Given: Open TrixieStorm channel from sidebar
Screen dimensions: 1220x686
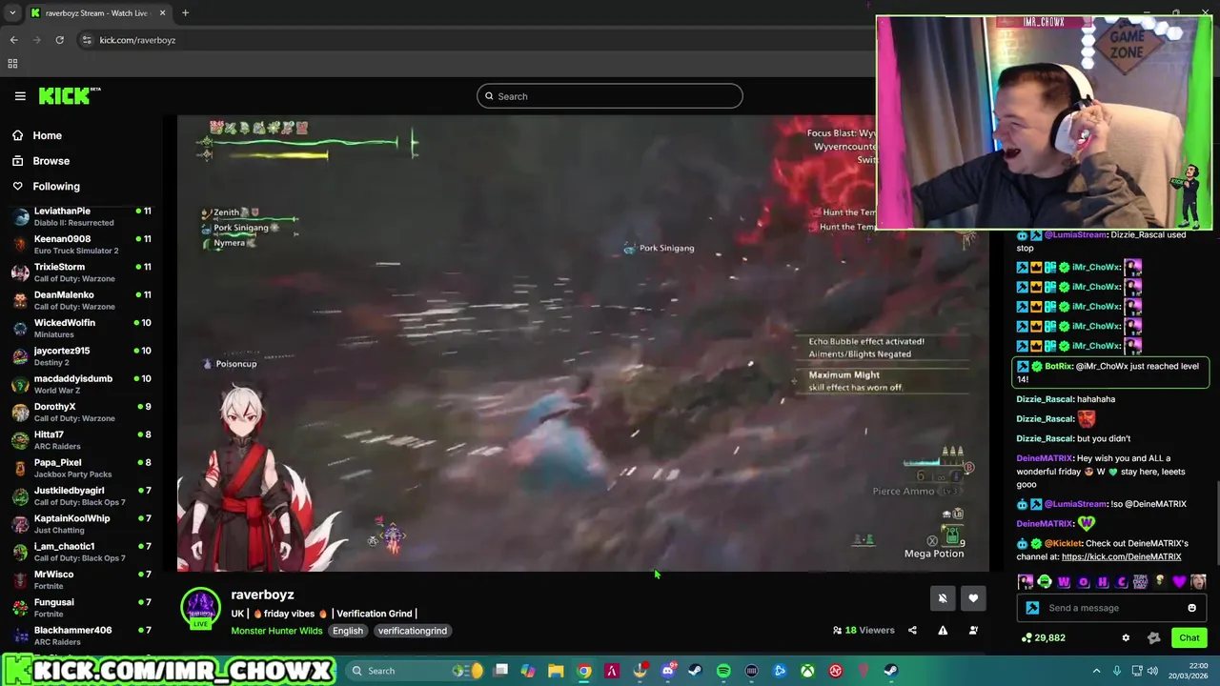Looking at the screenshot, I should [x=81, y=272].
